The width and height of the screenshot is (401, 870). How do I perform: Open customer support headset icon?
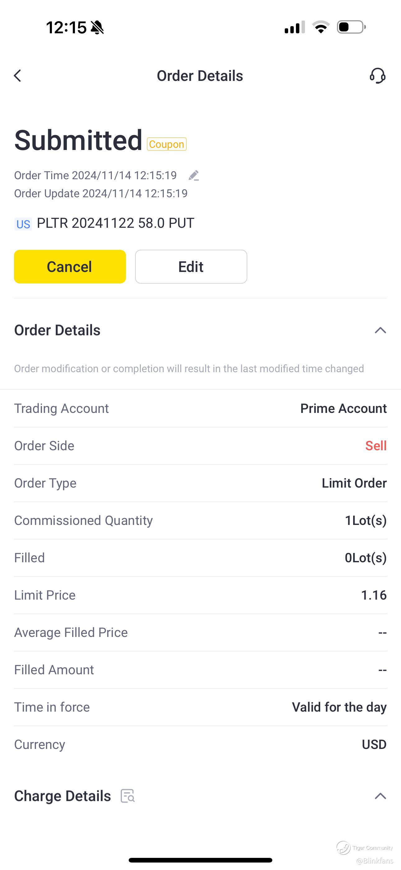[x=377, y=76]
